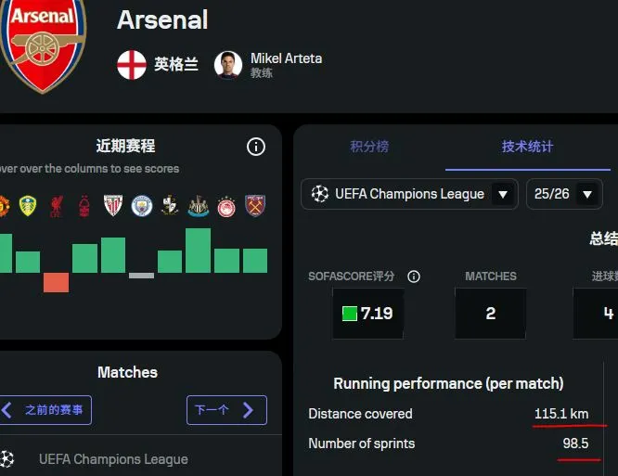The width and height of the screenshot is (618, 476).
Task: Click the Leeds United crest in recent fixtures
Action: click(28, 205)
